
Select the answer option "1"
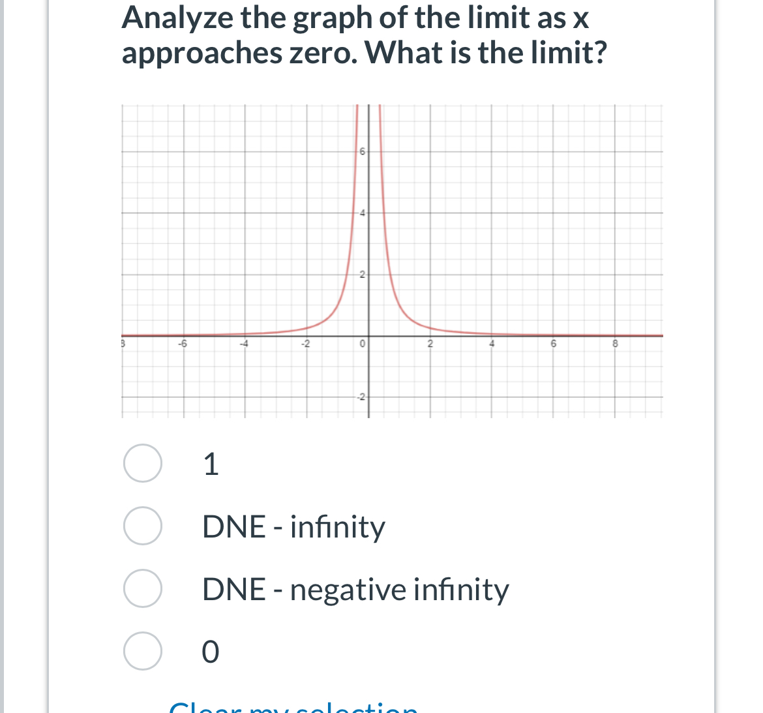pos(211,464)
